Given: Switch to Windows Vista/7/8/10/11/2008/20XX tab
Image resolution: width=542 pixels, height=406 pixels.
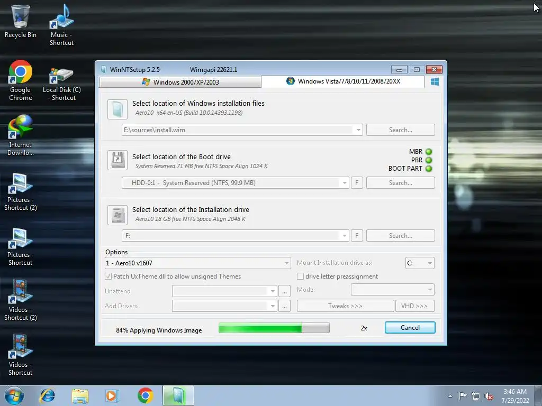Looking at the screenshot, I should click(343, 81).
